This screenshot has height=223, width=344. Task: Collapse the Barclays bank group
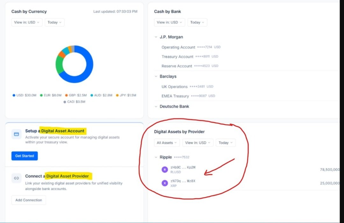tap(156, 76)
